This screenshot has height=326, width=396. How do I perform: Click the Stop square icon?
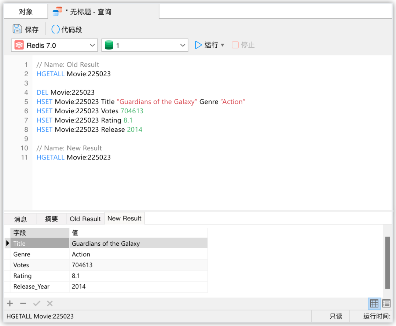click(x=235, y=45)
